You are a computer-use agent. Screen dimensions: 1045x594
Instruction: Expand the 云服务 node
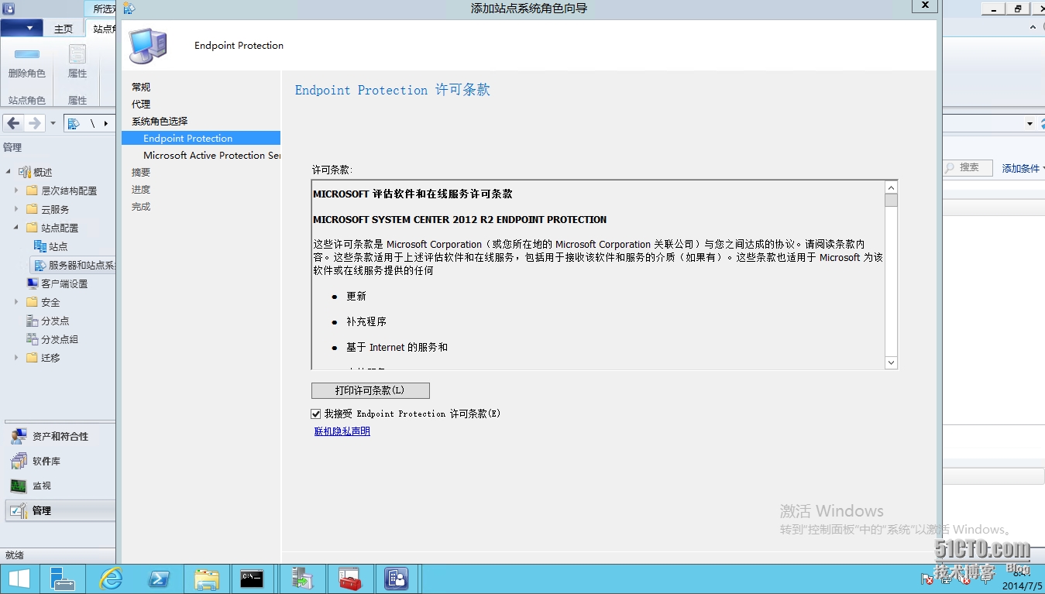[16, 209]
